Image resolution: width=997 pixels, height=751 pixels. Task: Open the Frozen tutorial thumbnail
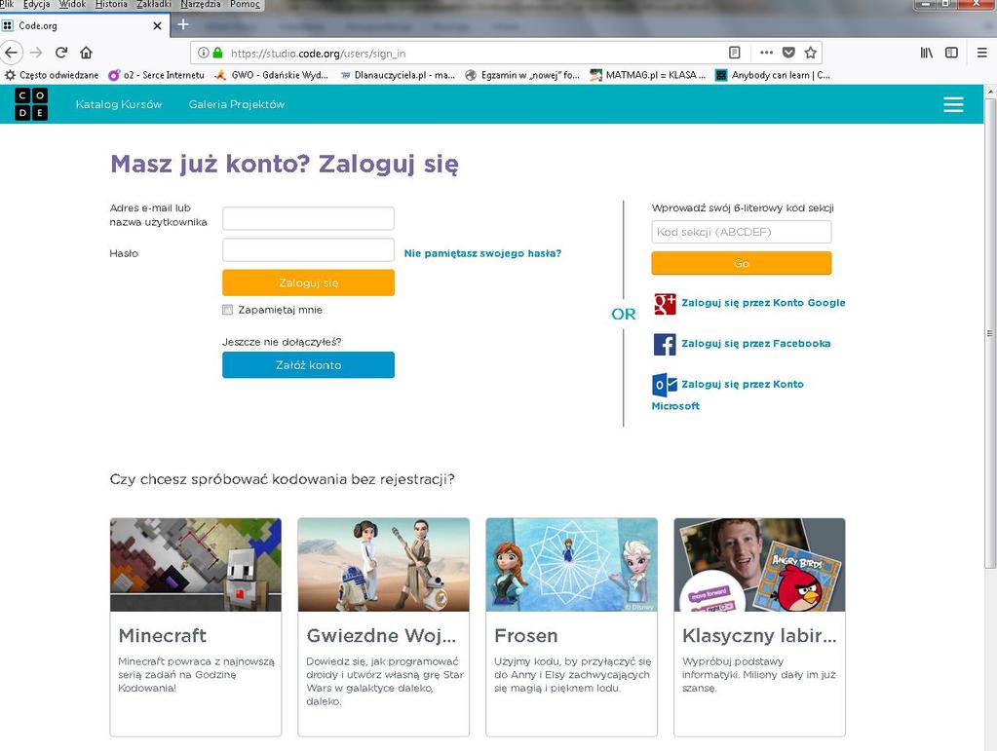pos(572,565)
